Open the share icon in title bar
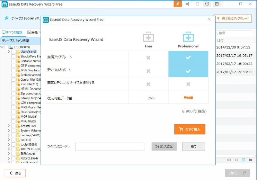 [188, 4]
